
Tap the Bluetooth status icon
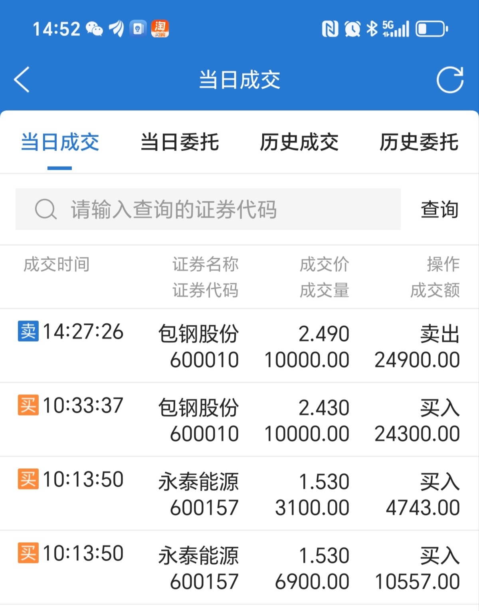coord(372,29)
